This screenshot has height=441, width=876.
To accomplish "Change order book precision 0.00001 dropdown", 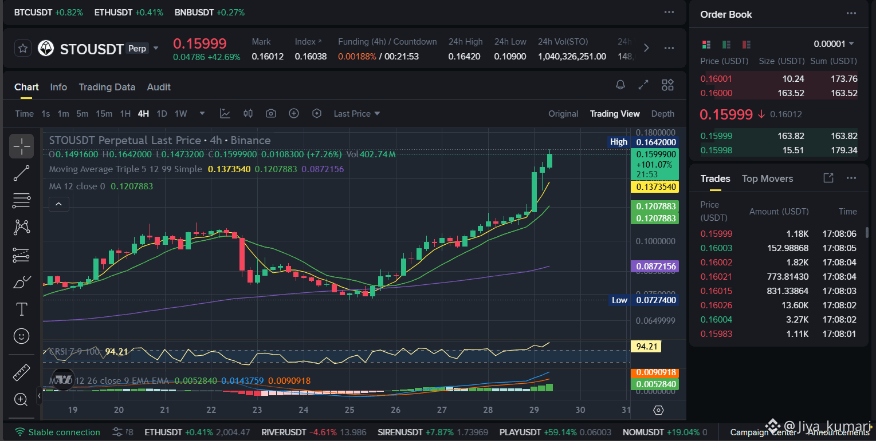I will [834, 44].
